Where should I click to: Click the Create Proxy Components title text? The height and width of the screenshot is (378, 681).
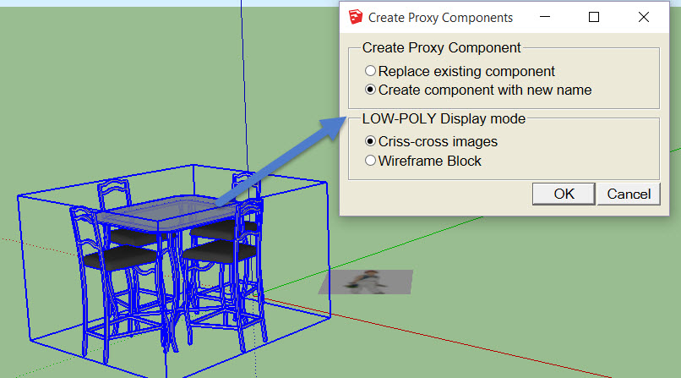[x=440, y=17]
